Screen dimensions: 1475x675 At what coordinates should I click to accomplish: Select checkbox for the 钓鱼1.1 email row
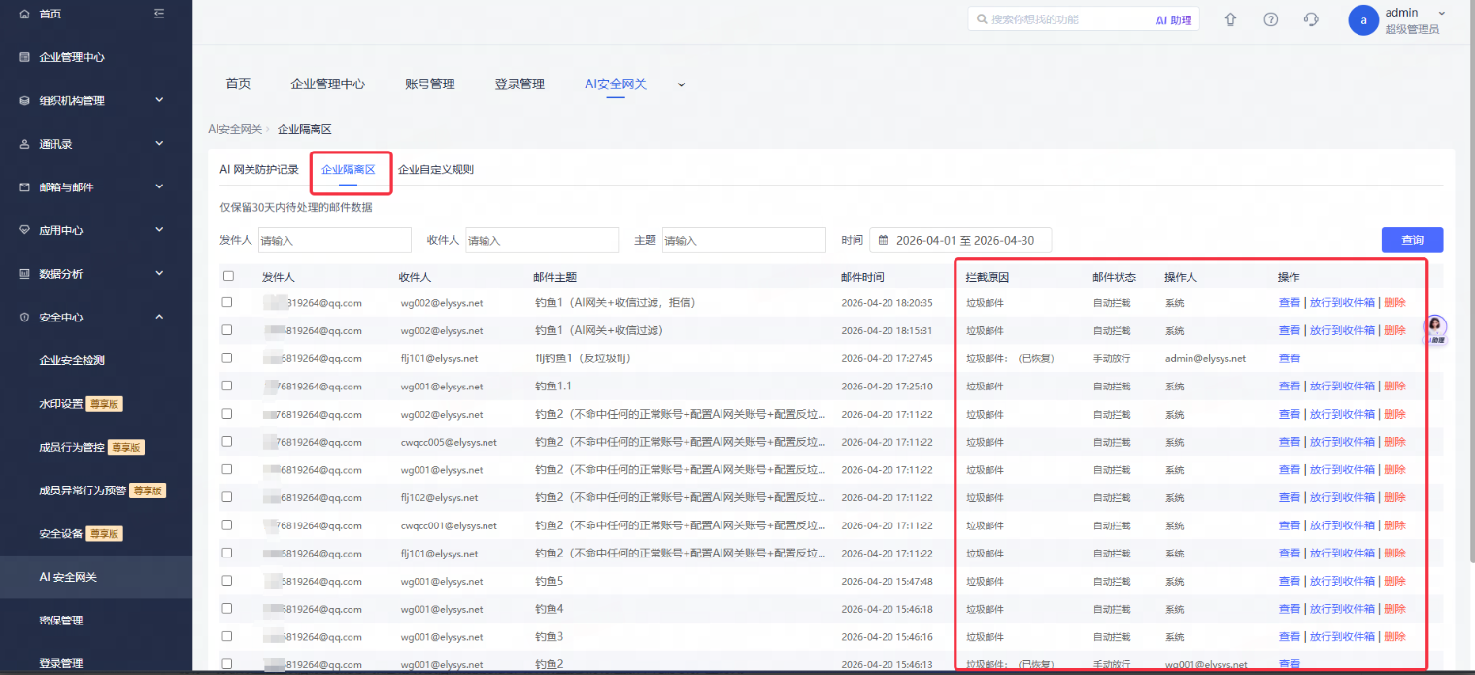point(228,386)
